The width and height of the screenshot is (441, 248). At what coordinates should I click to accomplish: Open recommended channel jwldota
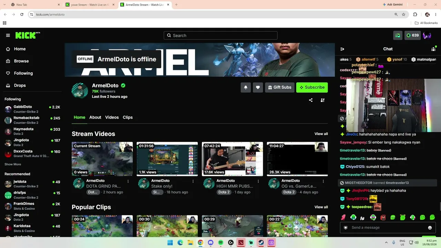32,184
